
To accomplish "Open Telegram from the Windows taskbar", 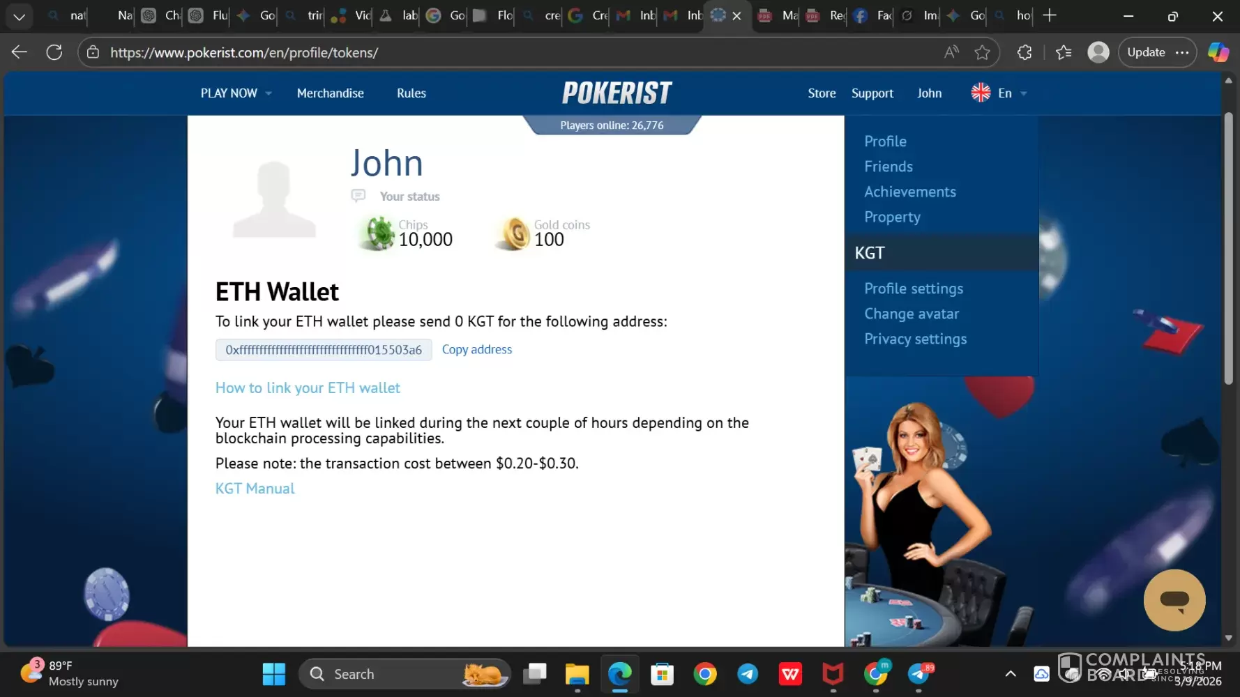I will point(748,674).
